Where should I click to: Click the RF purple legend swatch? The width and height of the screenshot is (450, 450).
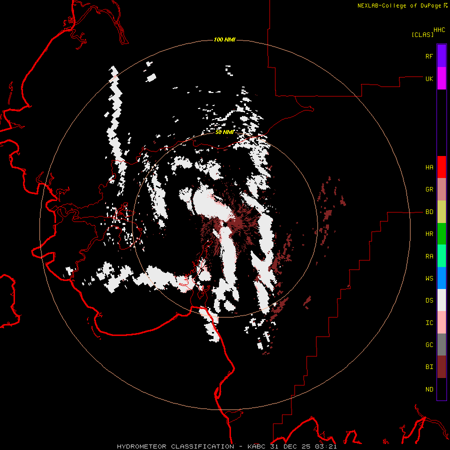(x=441, y=55)
